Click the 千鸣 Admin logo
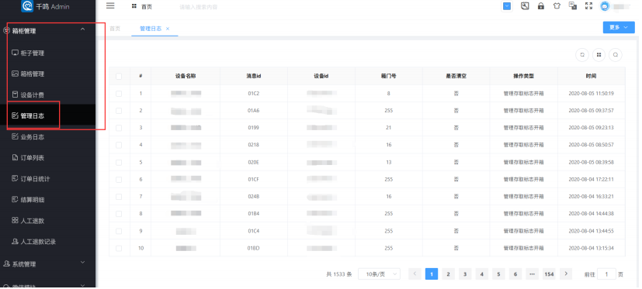 point(46,6)
